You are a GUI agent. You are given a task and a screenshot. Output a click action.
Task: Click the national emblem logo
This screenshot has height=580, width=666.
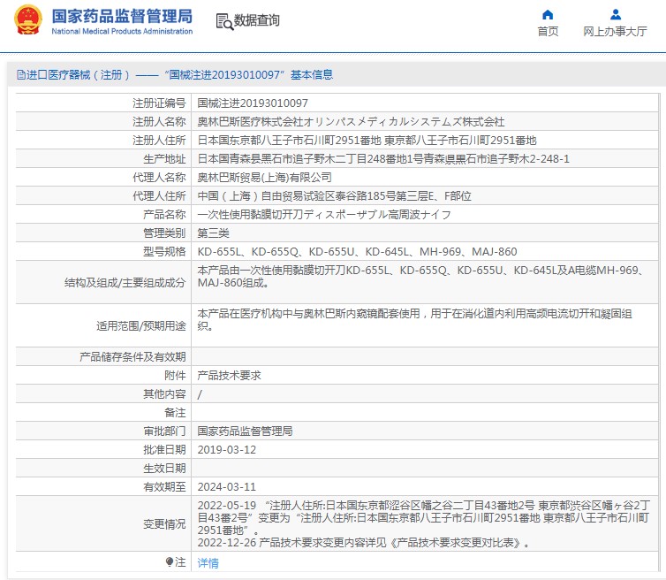pos(27,20)
